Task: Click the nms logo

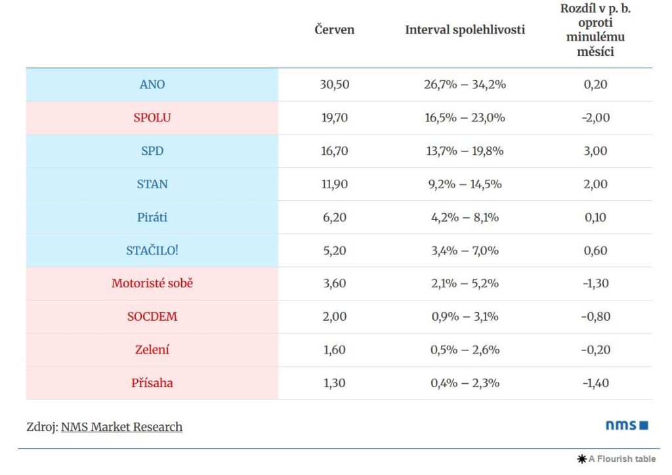Action: tap(626, 426)
